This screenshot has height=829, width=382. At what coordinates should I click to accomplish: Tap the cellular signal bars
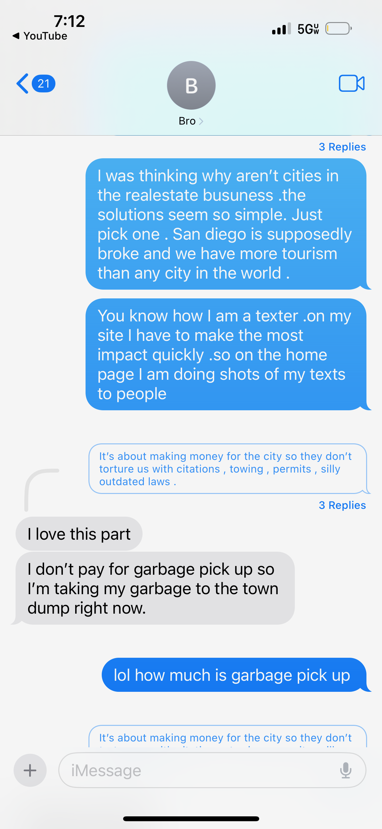281,29
